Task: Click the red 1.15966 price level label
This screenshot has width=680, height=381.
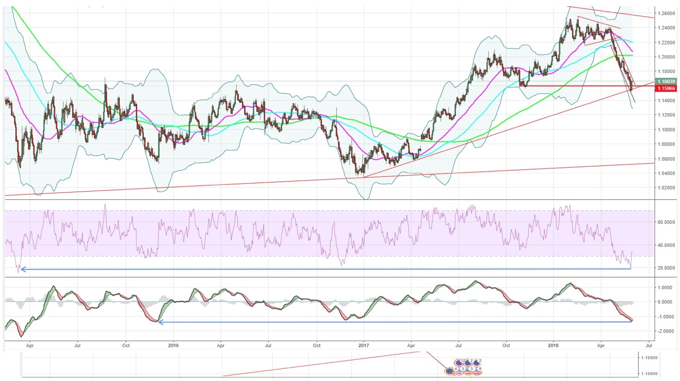Action: (666, 88)
